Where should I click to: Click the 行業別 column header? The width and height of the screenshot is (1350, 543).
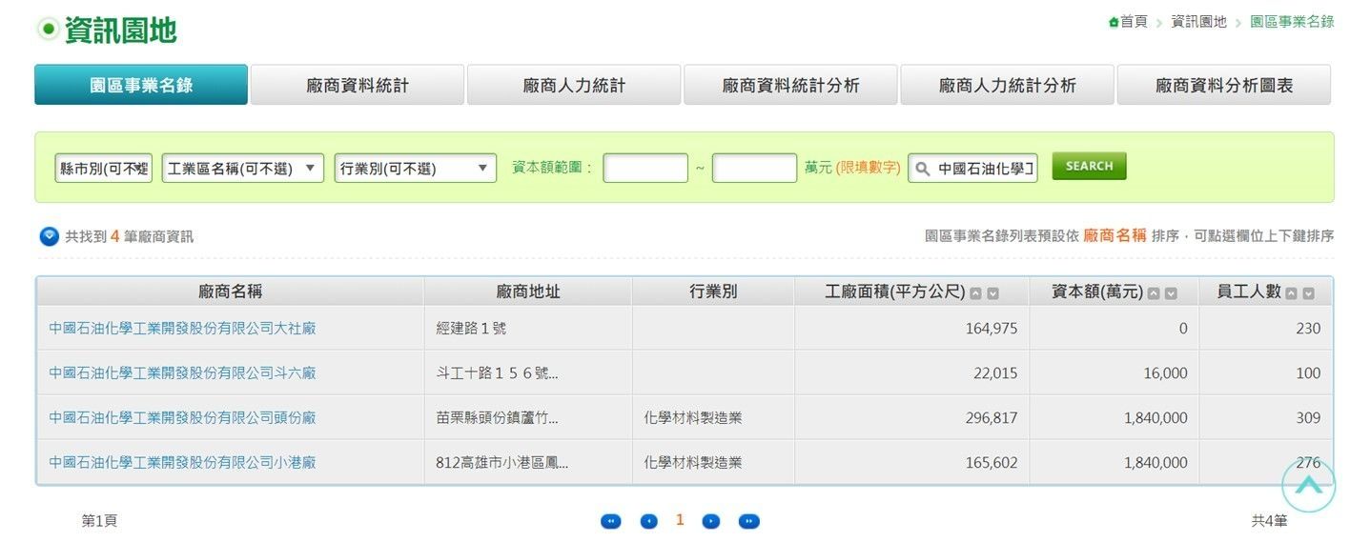713,292
